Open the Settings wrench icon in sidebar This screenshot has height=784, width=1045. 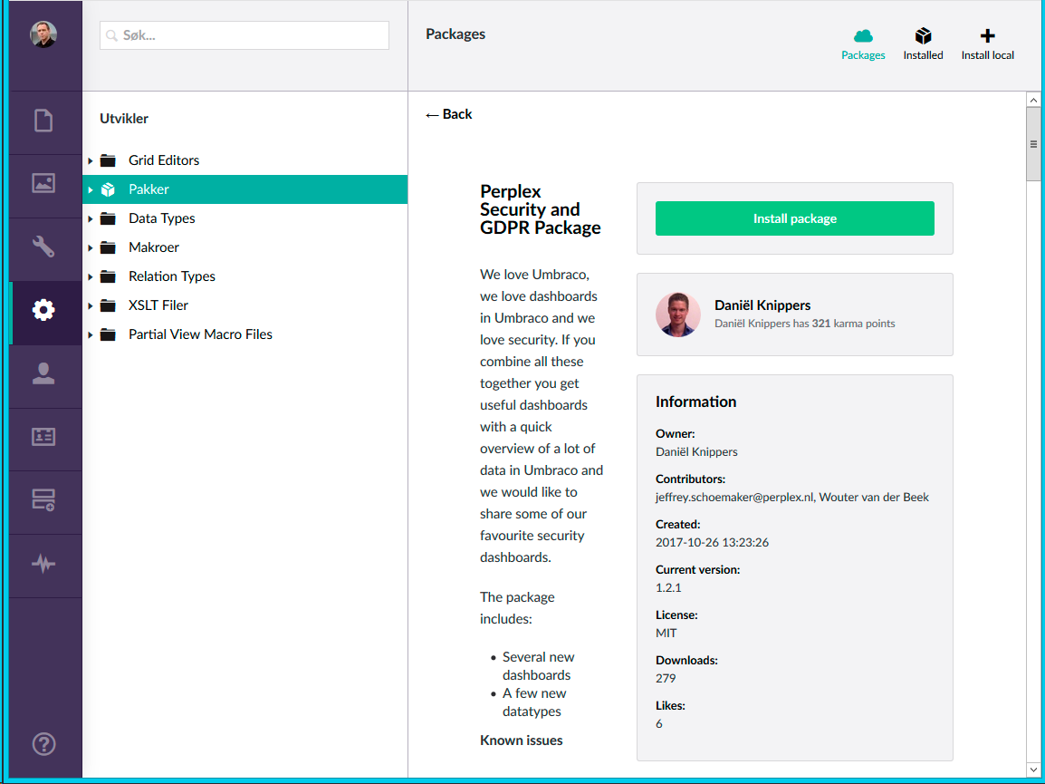(43, 247)
